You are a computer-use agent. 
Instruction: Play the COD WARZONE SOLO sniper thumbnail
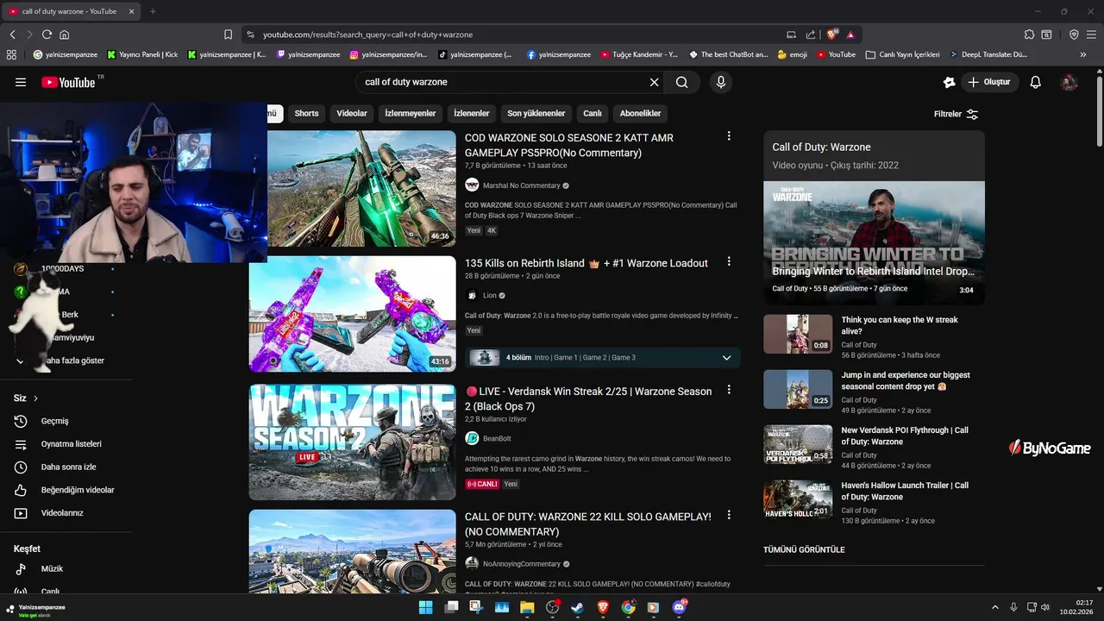pyautogui.click(x=361, y=188)
